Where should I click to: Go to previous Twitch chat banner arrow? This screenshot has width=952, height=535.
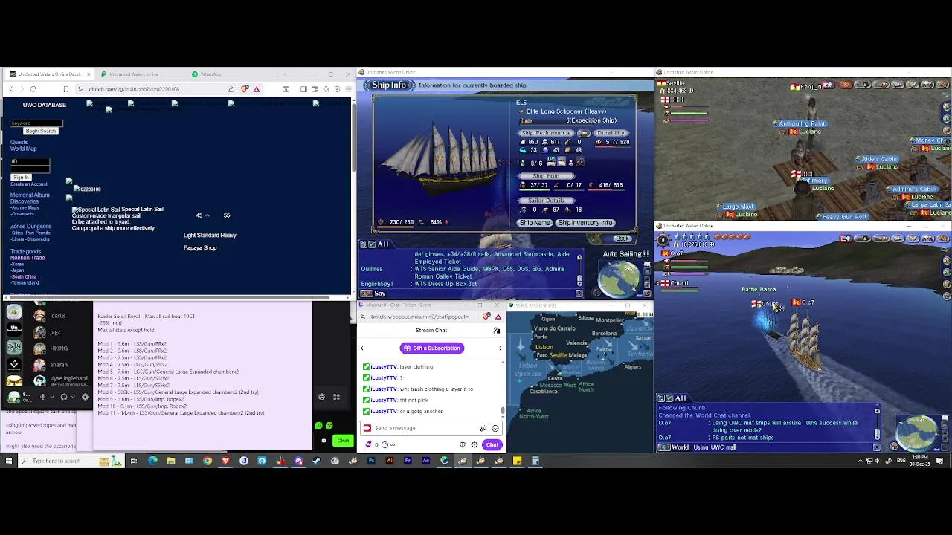(362, 348)
